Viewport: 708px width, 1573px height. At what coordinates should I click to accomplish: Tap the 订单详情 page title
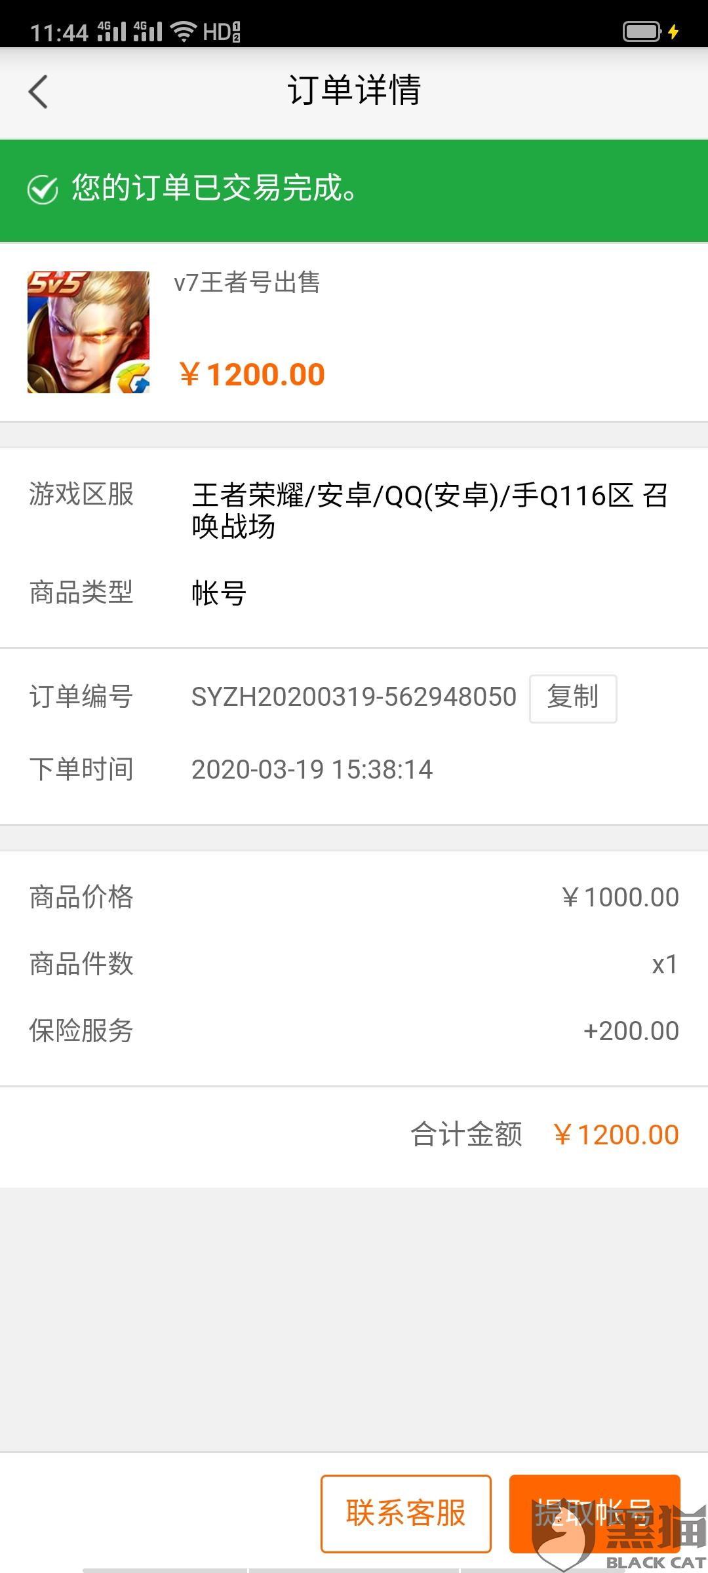click(354, 90)
